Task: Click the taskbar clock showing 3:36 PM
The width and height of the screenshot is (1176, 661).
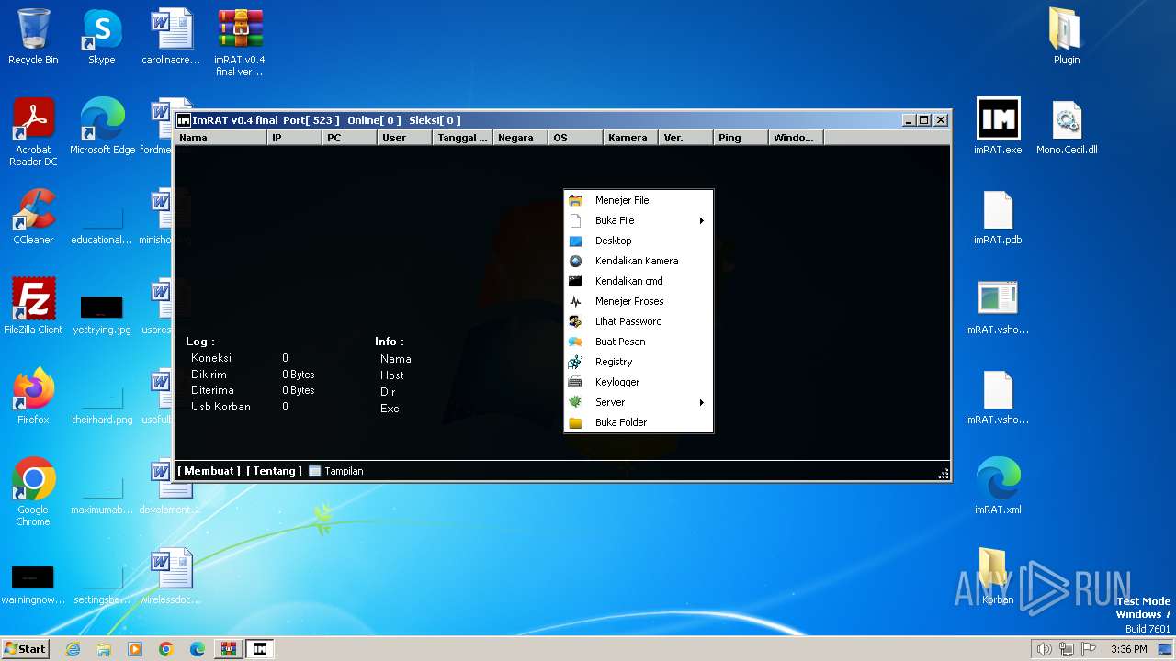Action: click(x=1129, y=649)
